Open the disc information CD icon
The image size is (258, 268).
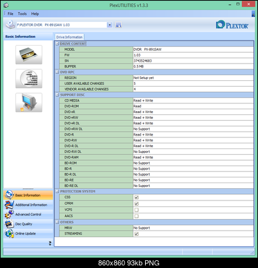(29, 78)
